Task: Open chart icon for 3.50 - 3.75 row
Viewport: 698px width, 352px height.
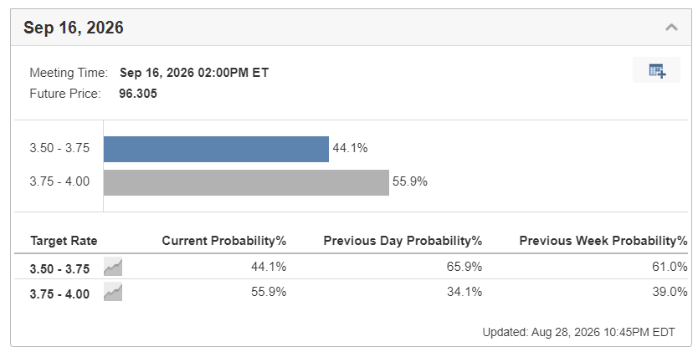Action: tap(113, 267)
